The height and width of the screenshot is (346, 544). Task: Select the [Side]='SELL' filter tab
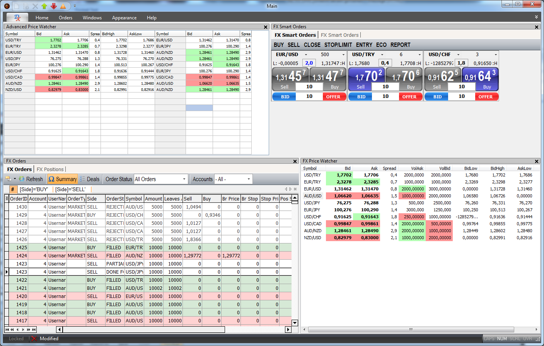pyautogui.click(x=70, y=189)
